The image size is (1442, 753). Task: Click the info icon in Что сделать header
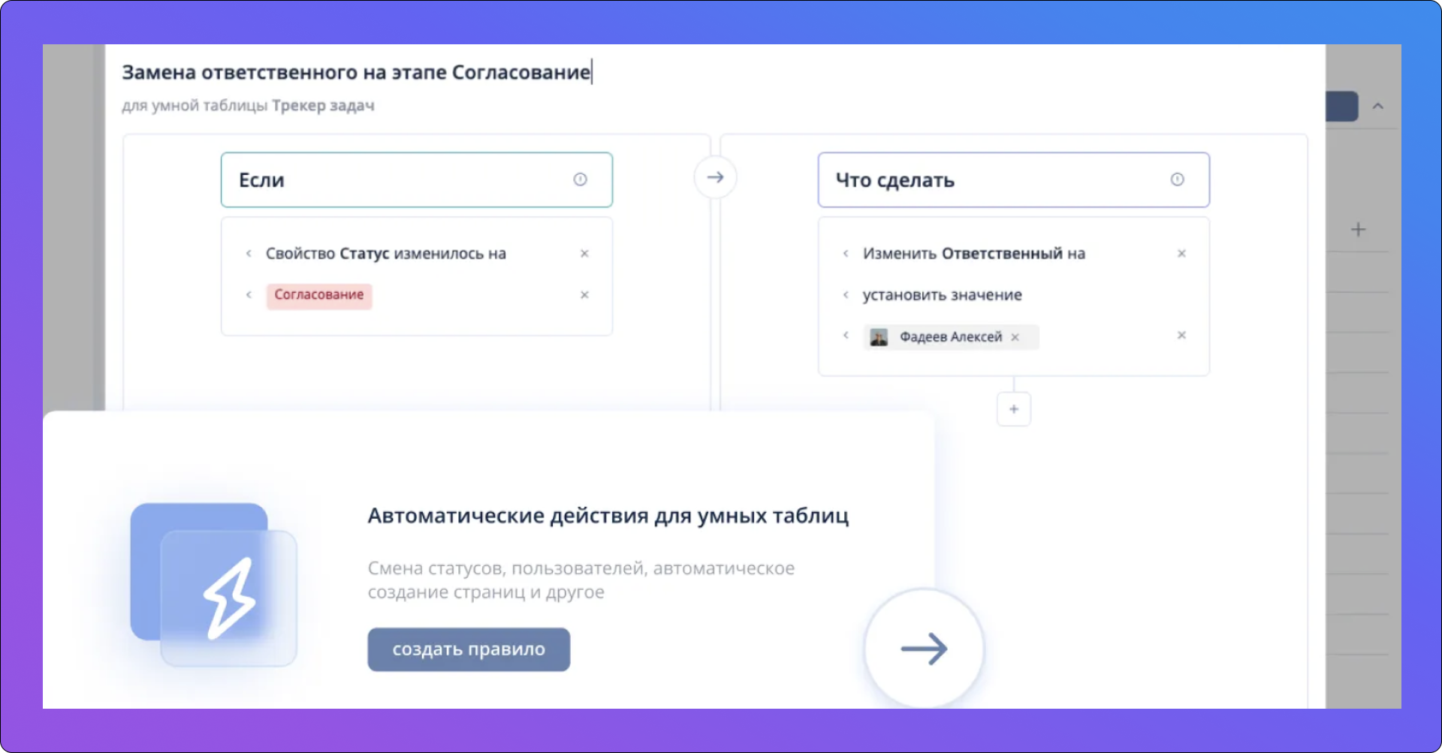pos(1177,179)
